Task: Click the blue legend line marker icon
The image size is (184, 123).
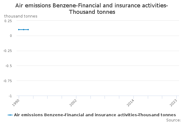Action: pyautogui.click(x=10, y=115)
